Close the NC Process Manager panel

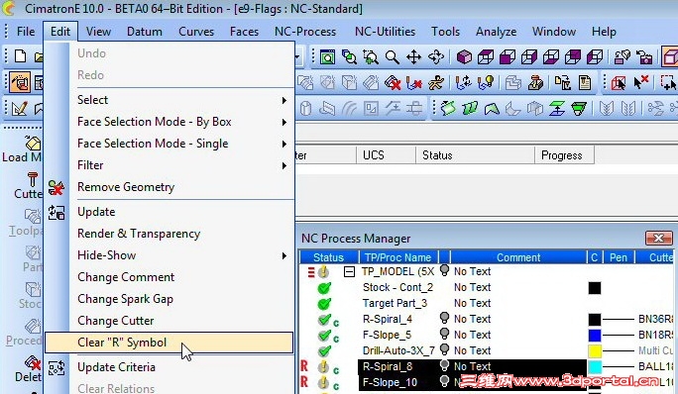coord(658,238)
